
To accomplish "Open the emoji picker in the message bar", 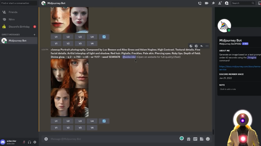I will pos(208,139).
